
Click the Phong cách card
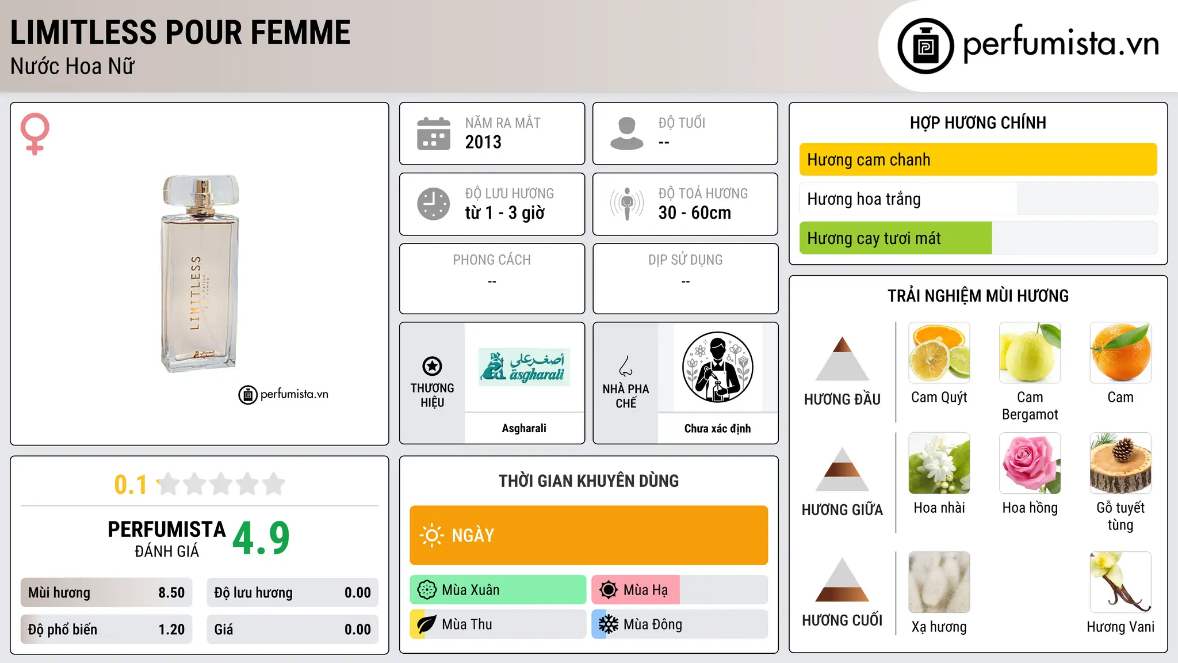[x=492, y=279]
